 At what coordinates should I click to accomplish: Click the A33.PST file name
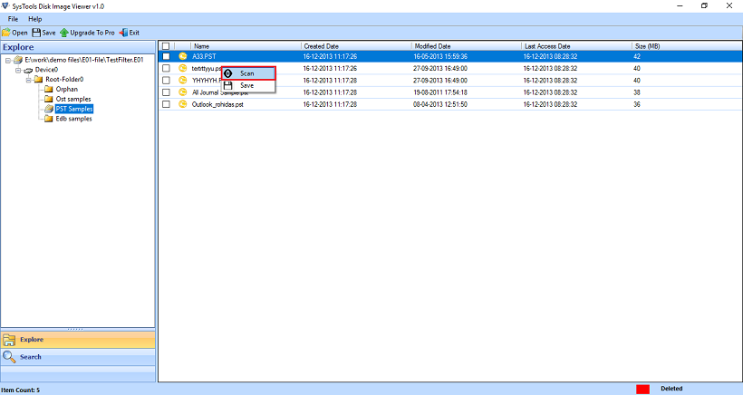pos(204,56)
